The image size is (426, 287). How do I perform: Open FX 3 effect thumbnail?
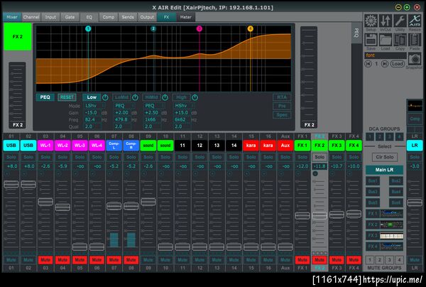(x=391, y=236)
